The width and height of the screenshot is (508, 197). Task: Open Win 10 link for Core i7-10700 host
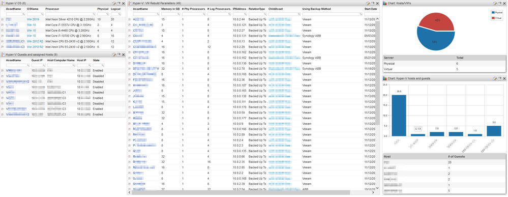point(32,36)
